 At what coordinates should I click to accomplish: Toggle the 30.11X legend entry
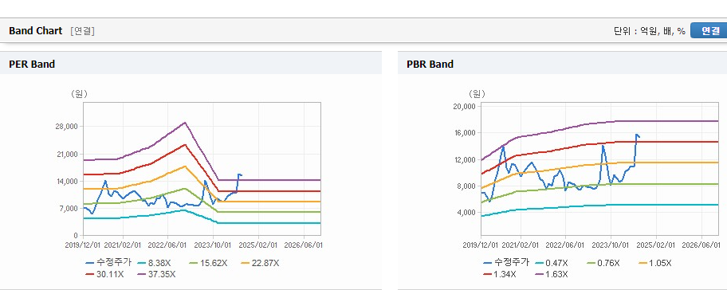click(x=104, y=274)
